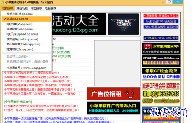Choose 英雄联盟(lol.qq.com) in the menu
Viewport: 192px width, 123px height.
(26, 29)
